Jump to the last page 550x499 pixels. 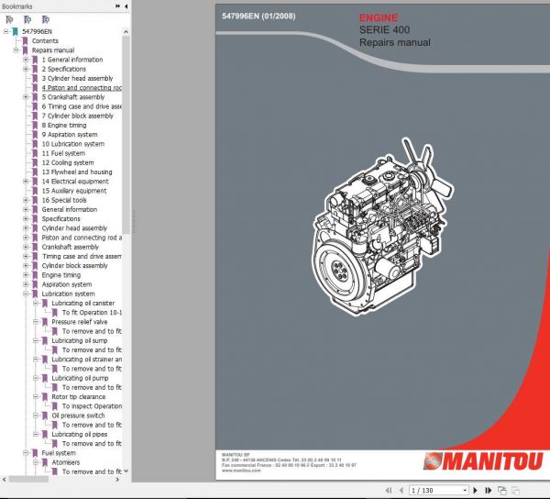click(x=488, y=490)
